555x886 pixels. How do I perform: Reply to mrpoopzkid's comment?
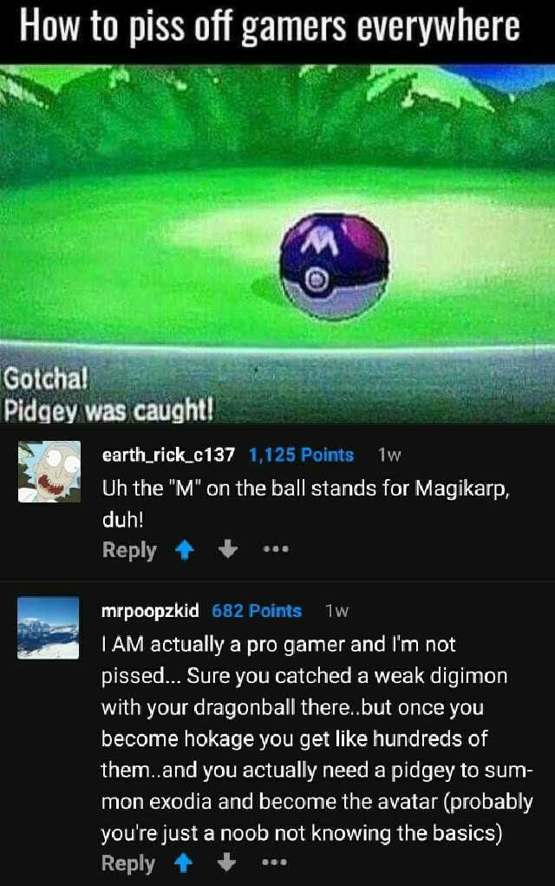[128, 863]
